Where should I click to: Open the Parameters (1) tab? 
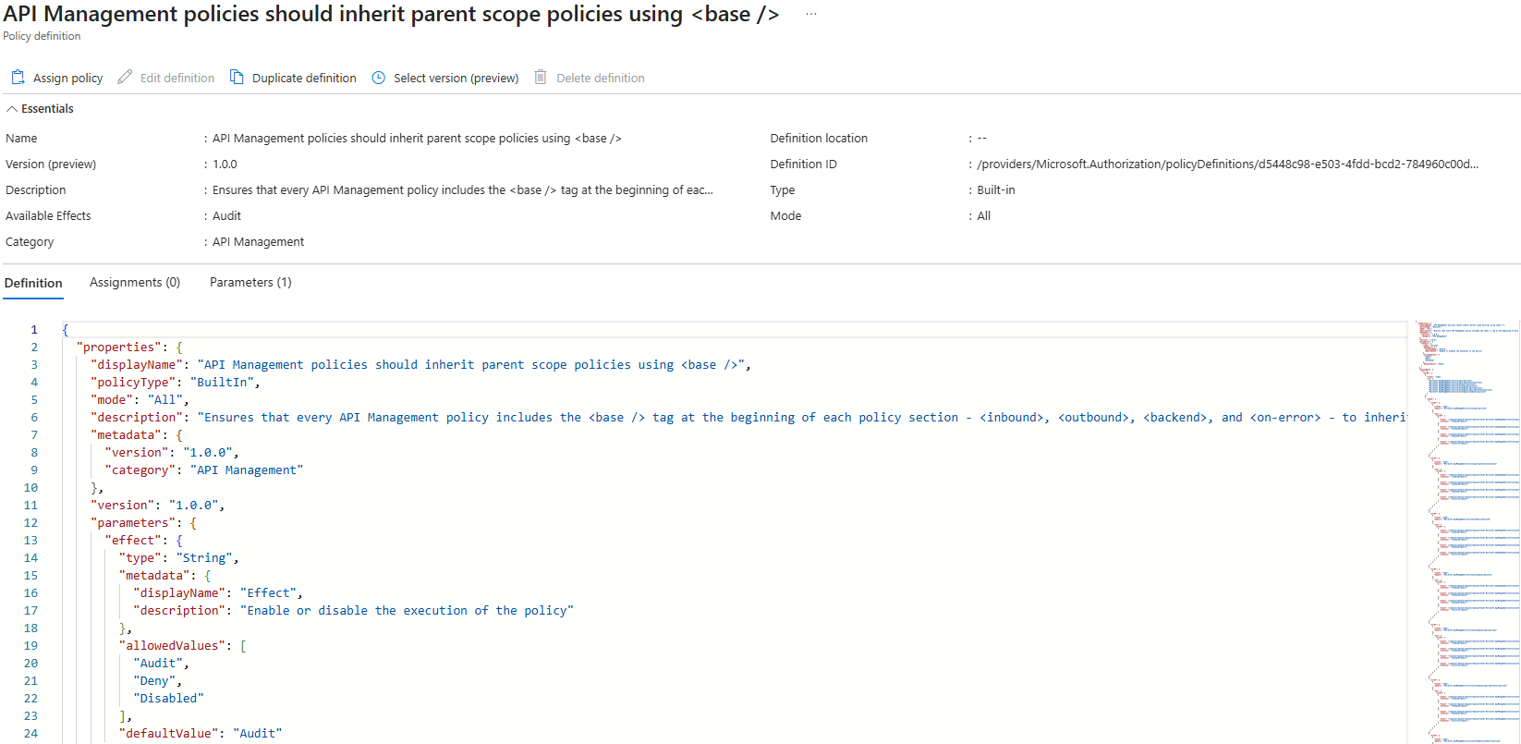click(250, 283)
